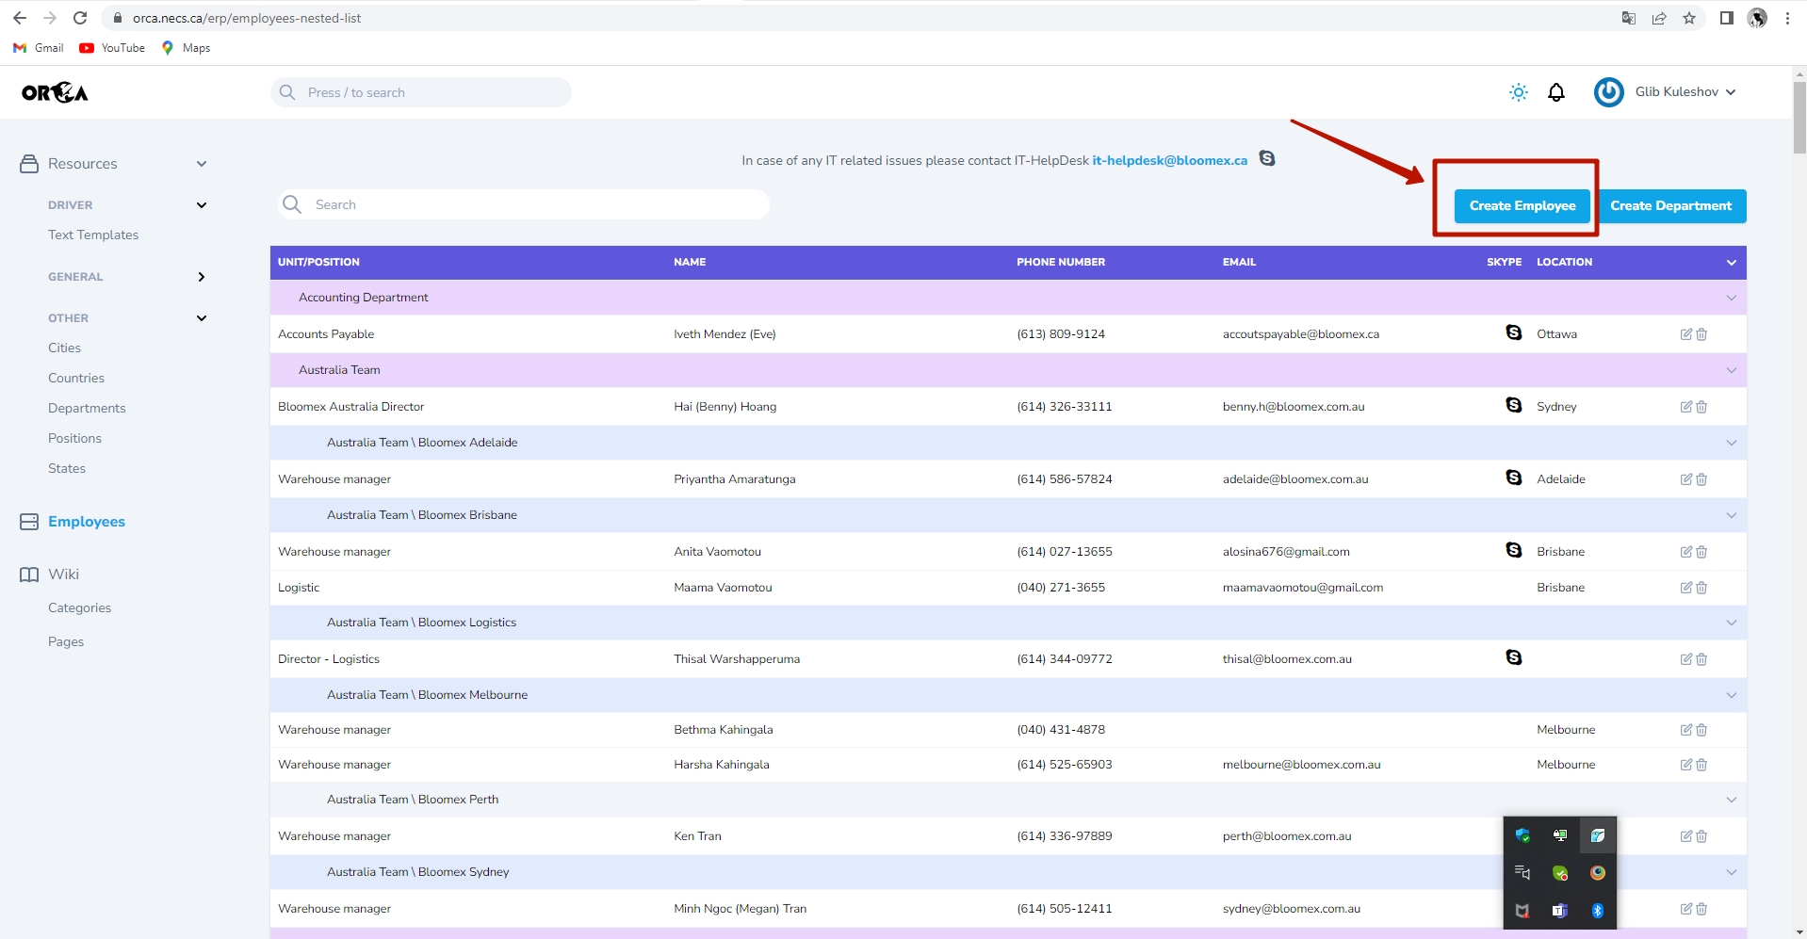Open Departments in the sidebar
This screenshot has height=939, width=1807.
pos(87,408)
